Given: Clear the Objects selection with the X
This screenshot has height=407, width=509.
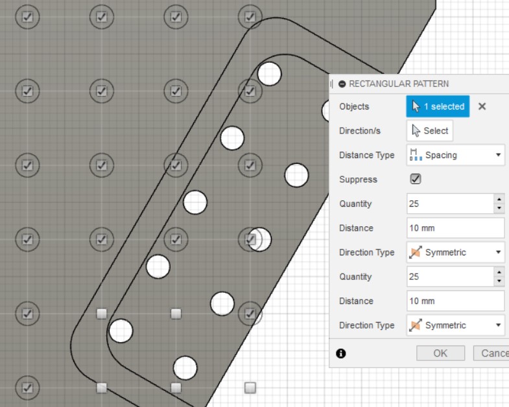Looking at the screenshot, I should click(x=482, y=106).
